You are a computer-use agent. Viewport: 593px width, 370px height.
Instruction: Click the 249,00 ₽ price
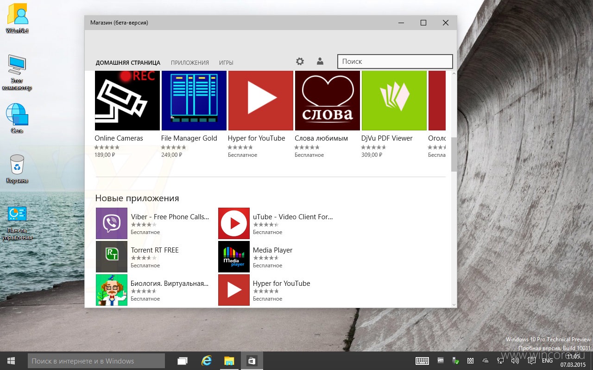tap(171, 155)
